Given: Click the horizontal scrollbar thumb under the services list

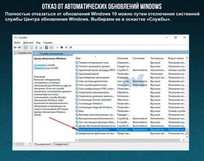Looking at the screenshot, I should point(129,140).
